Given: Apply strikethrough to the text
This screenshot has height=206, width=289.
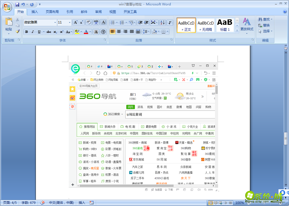Looking at the screenshot, I should coord(49,32).
